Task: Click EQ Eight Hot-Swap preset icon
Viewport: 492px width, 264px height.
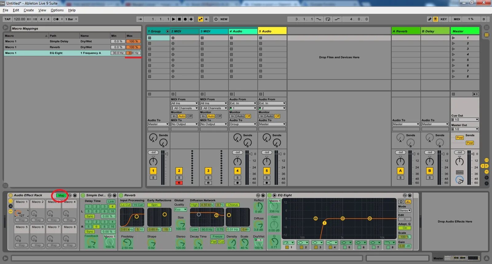Action: tap(405, 195)
